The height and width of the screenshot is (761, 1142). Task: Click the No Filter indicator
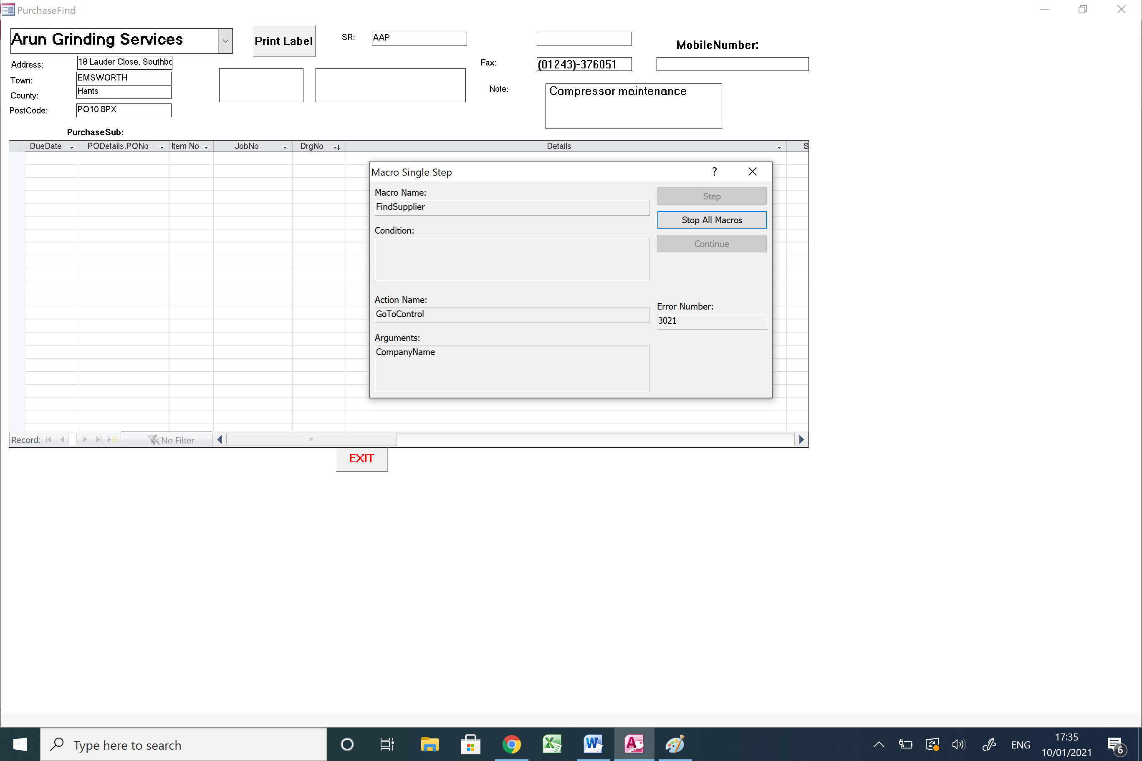click(x=172, y=440)
